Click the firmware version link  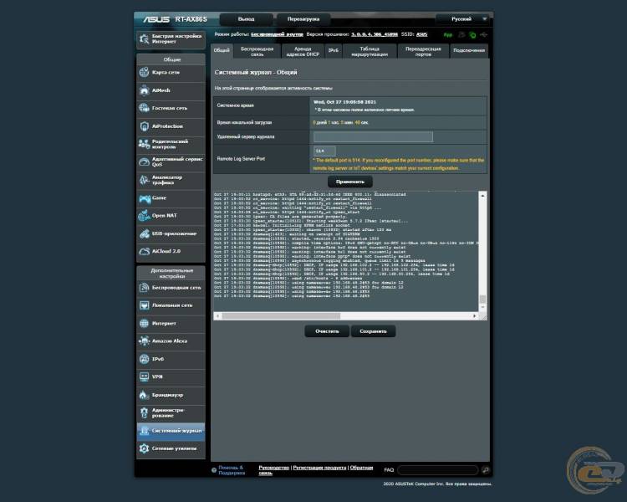click(x=375, y=34)
